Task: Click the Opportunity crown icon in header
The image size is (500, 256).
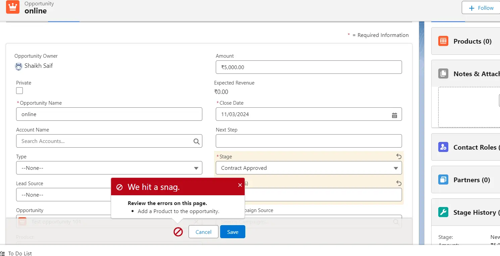Action: click(13, 7)
